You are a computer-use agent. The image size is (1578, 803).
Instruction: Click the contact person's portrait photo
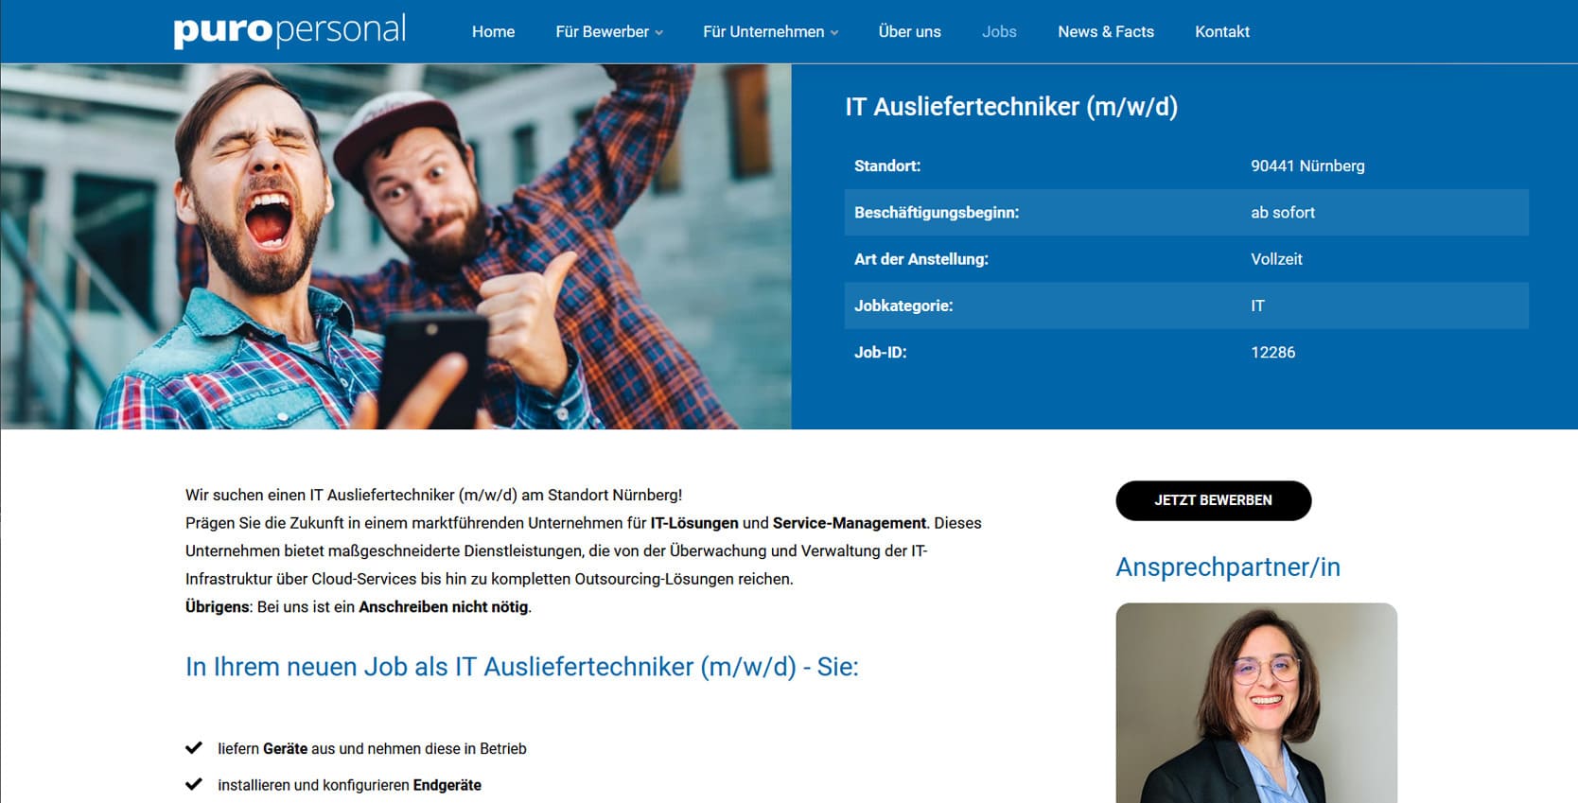click(1255, 702)
